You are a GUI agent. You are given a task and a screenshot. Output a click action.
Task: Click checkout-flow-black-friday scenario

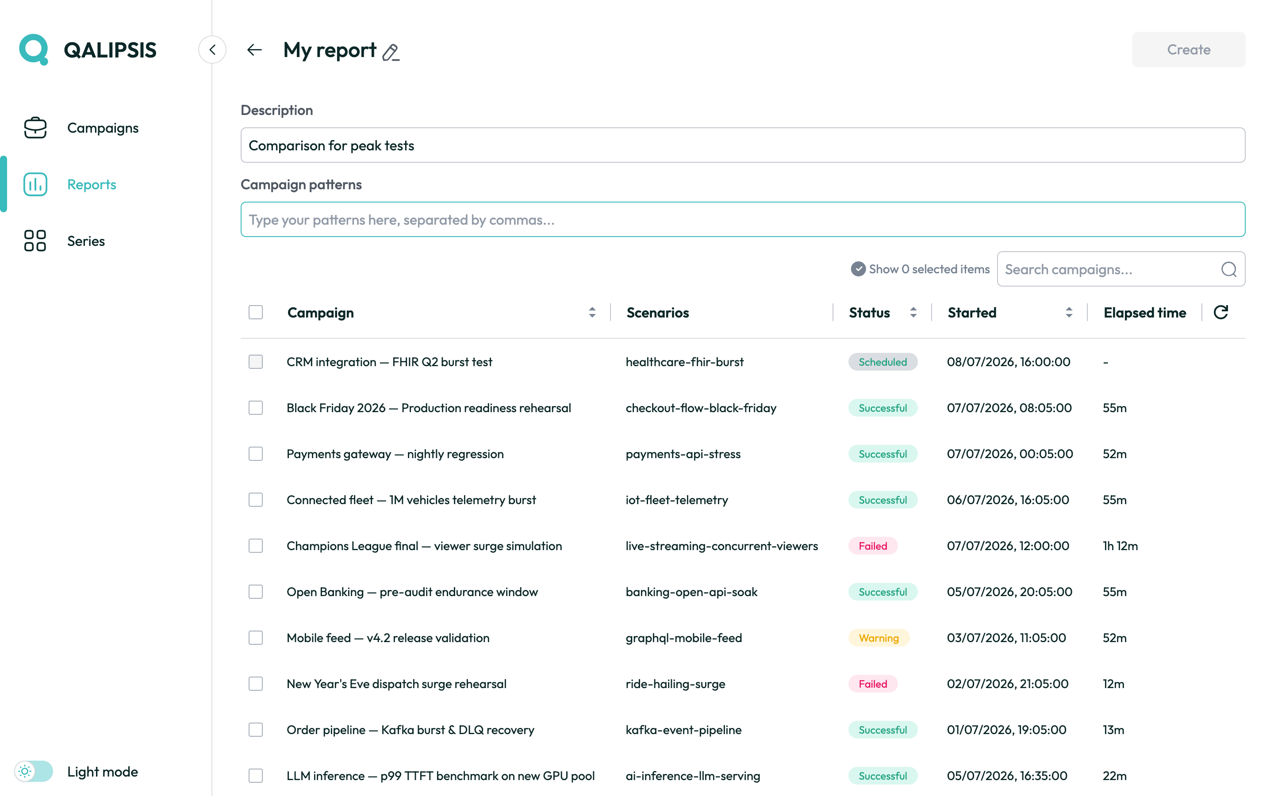click(701, 407)
